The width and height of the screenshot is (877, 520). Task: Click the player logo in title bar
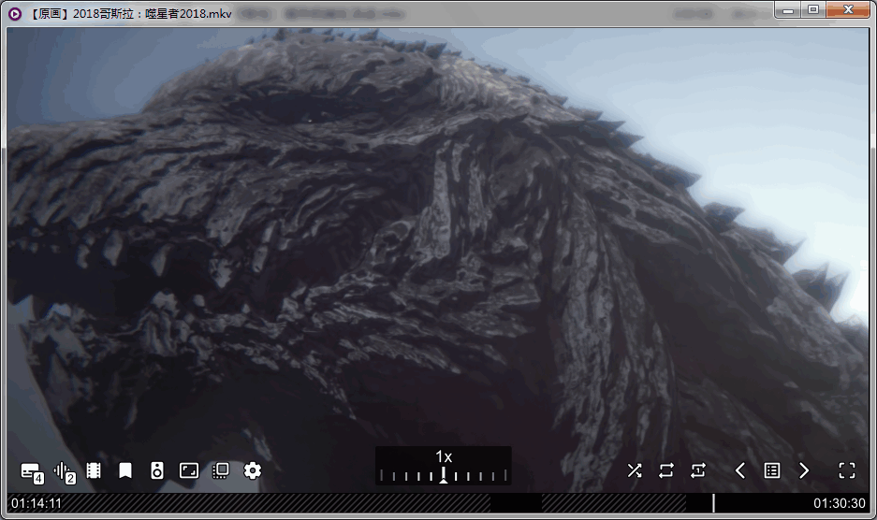coord(15,13)
